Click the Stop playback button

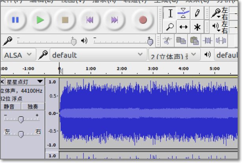tap(65, 20)
